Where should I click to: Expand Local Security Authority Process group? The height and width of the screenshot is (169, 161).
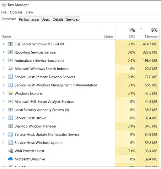tap(3, 110)
